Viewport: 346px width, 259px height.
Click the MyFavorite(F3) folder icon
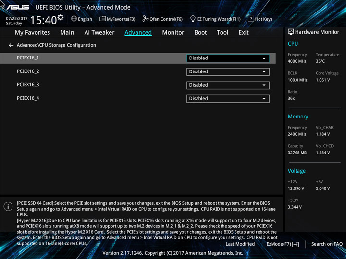click(x=102, y=19)
